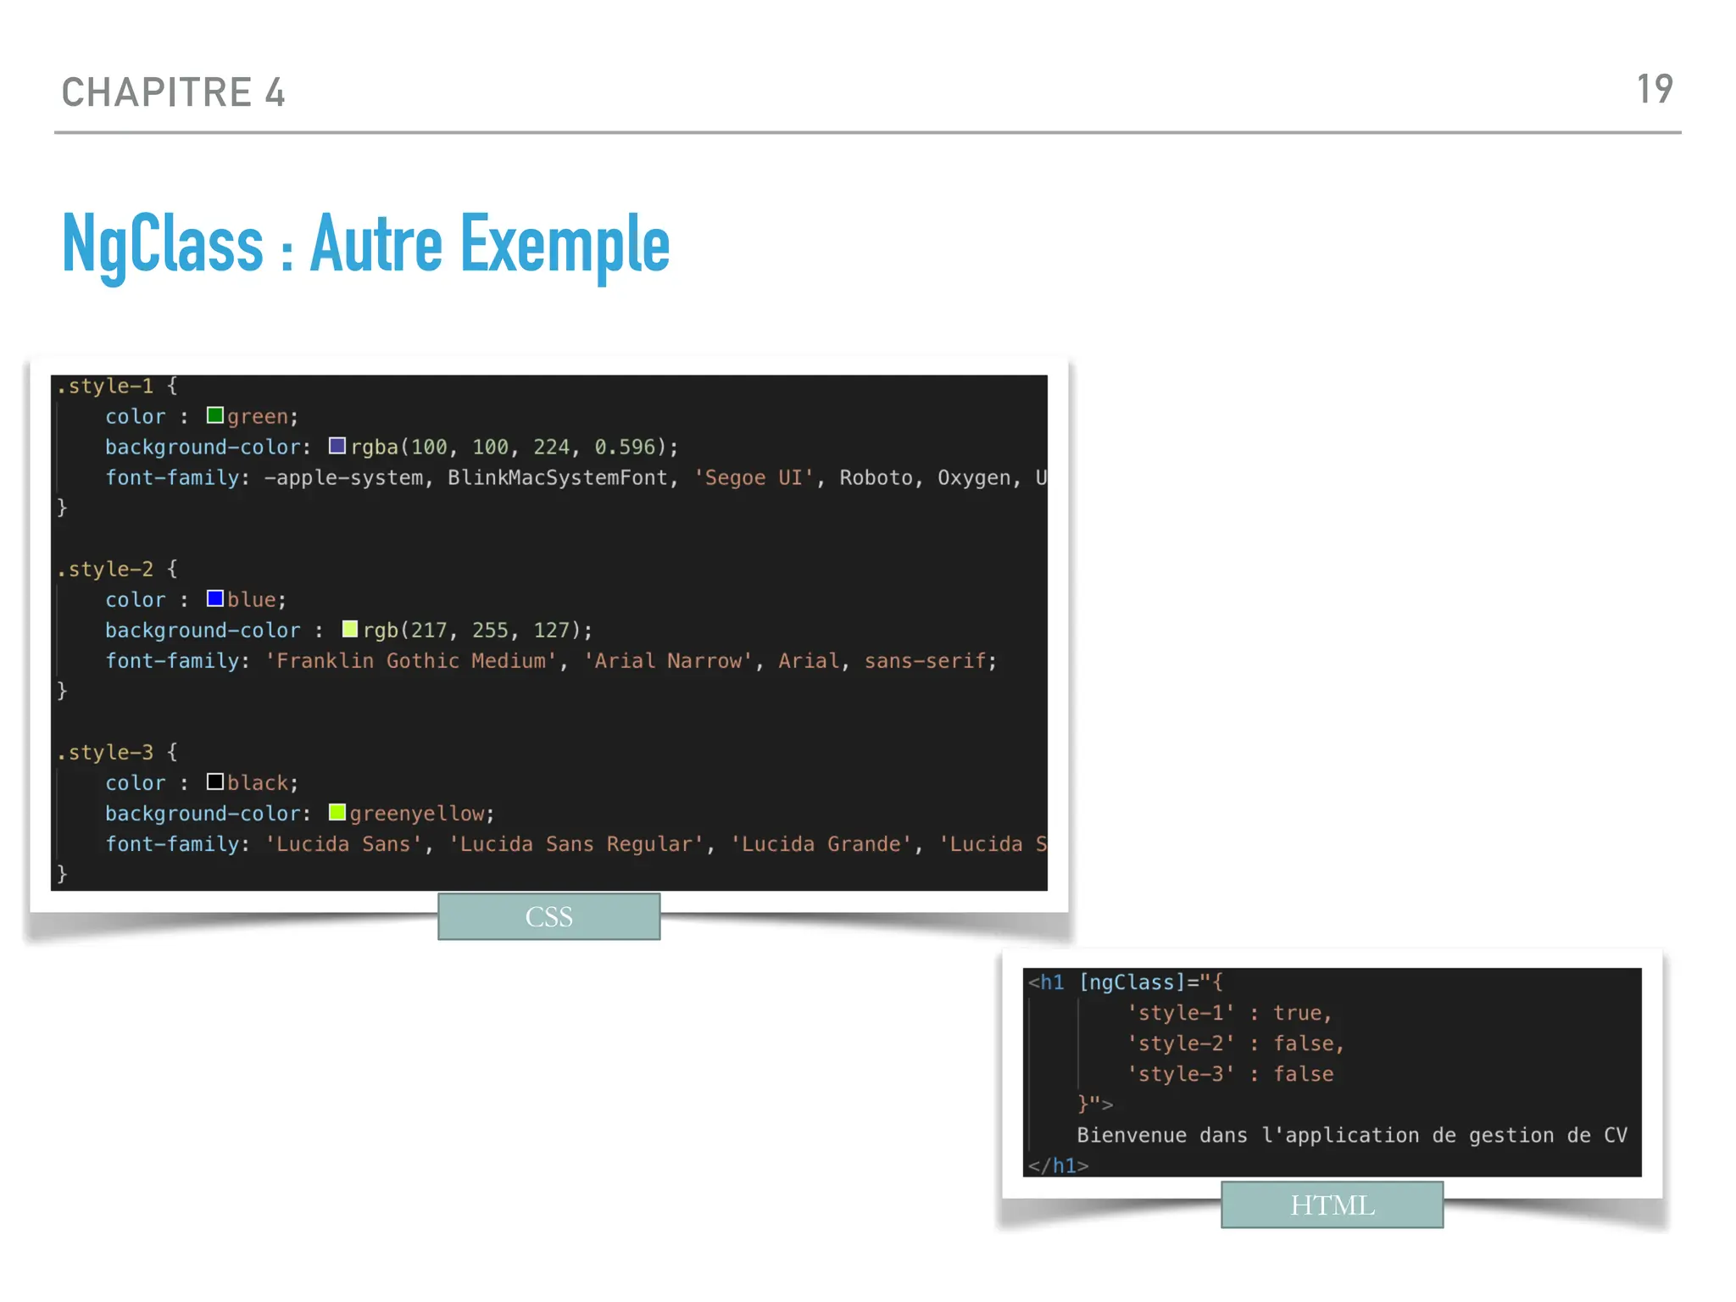Click 'BlinkMacSystemFont' in style-1 font-family

558,478
